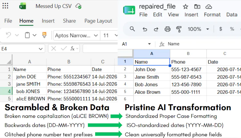Check the cloud saved status icon
The image size is (241, 138).
[x=79, y=6]
